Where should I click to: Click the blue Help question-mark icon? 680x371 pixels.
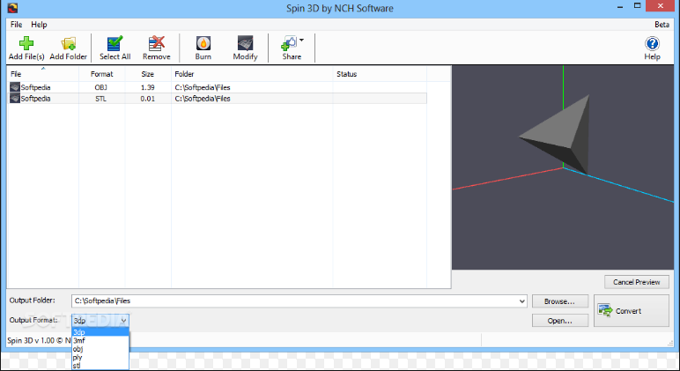652,43
